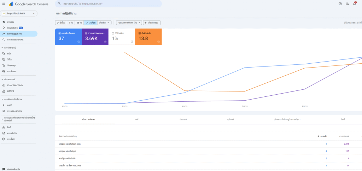Click the Core Web Vitals gauge icon

[x=4, y=85]
